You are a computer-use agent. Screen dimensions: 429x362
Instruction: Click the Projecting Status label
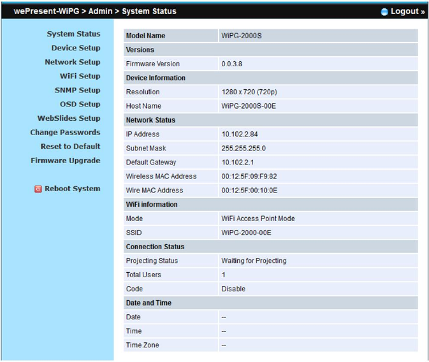[152, 261]
